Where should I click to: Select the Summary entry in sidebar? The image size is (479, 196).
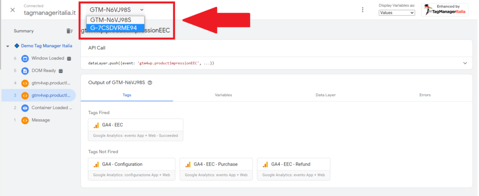23,31
